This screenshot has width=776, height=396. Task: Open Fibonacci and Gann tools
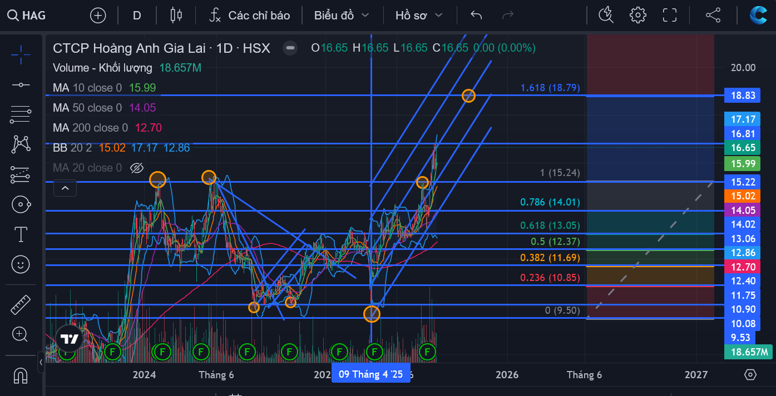click(x=21, y=114)
